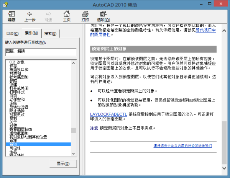Select the index entry 创建
This screenshot has height=178, width=230.
(13, 85)
